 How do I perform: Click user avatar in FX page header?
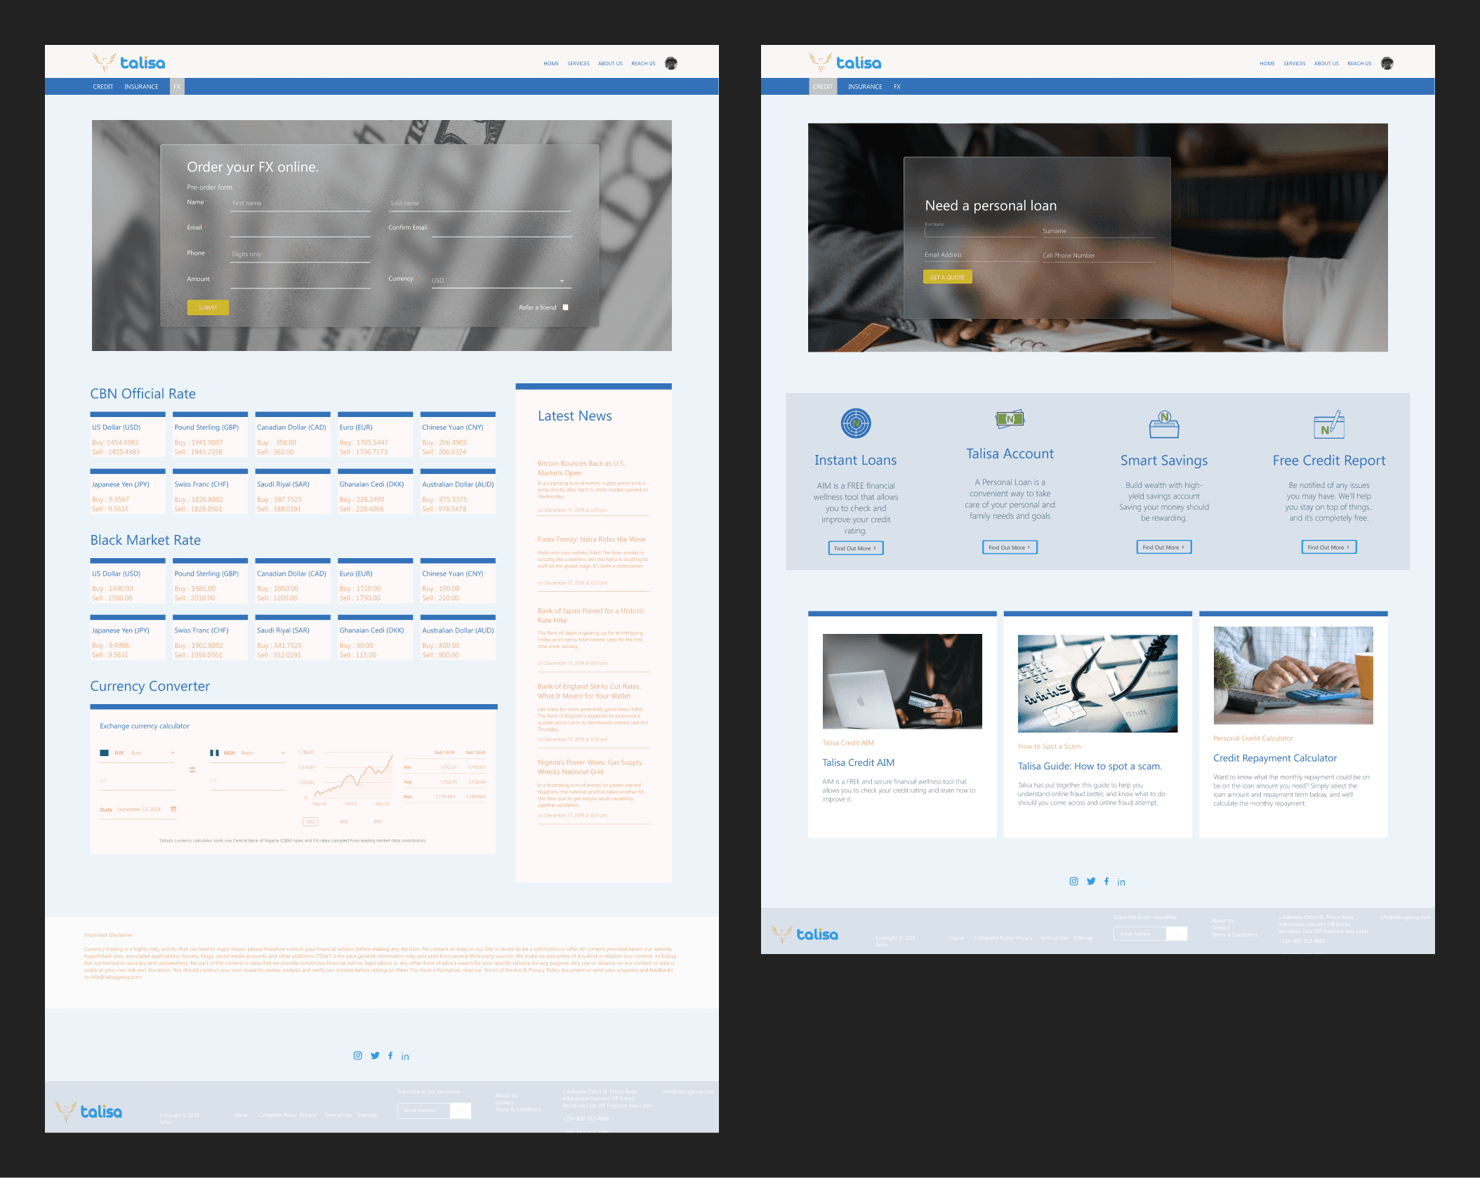[x=671, y=63]
